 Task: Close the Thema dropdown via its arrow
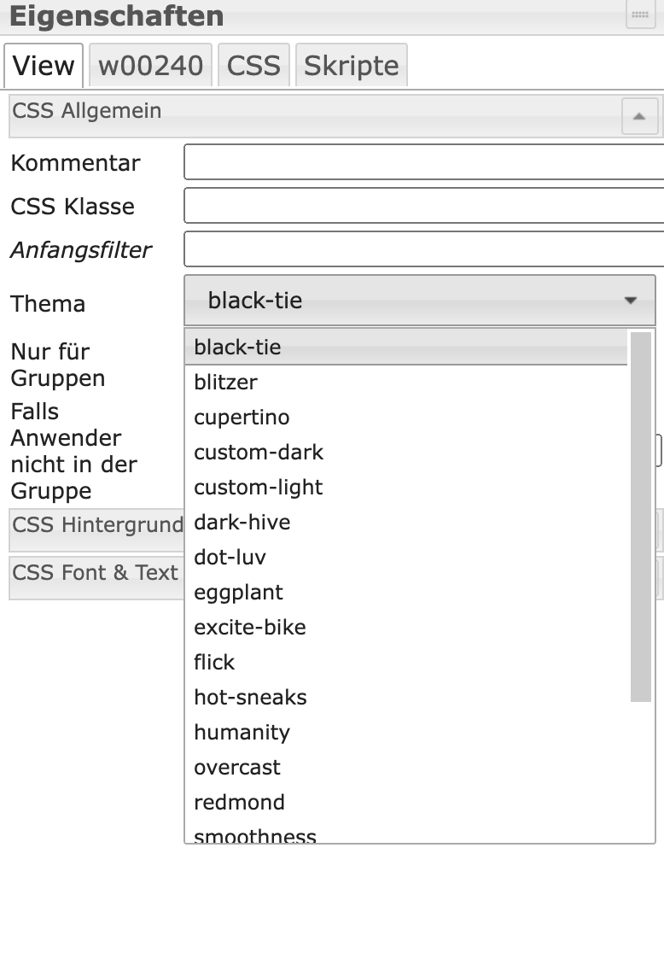tap(630, 301)
